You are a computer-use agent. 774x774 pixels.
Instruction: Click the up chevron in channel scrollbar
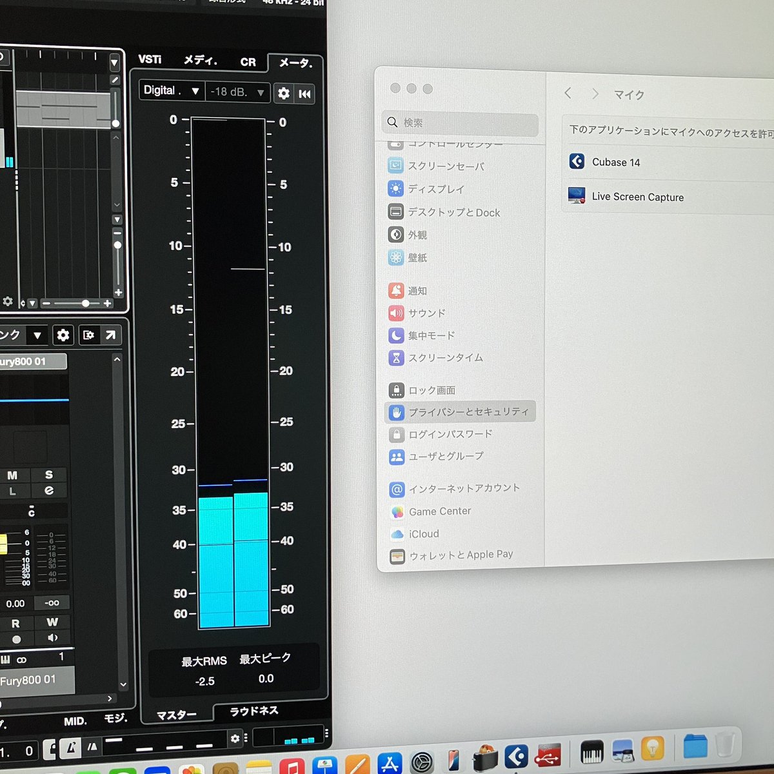[117, 359]
